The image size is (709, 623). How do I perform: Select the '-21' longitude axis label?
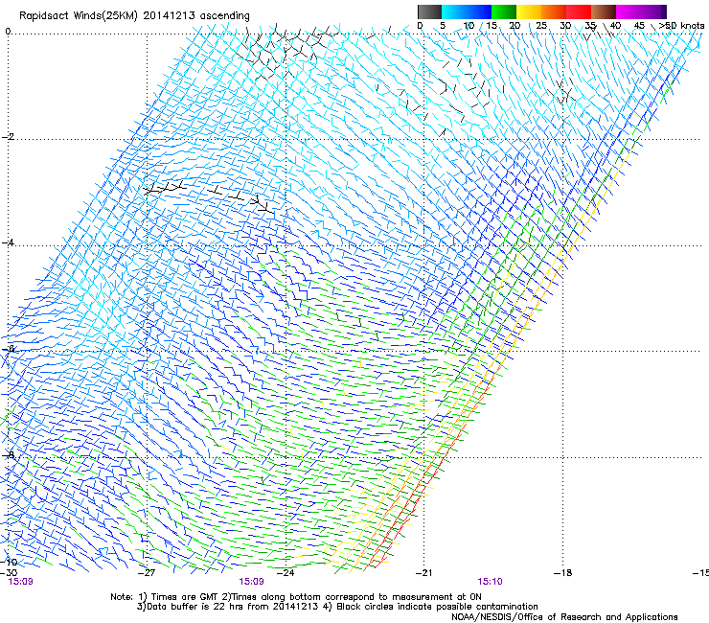click(x=423, y=573)
